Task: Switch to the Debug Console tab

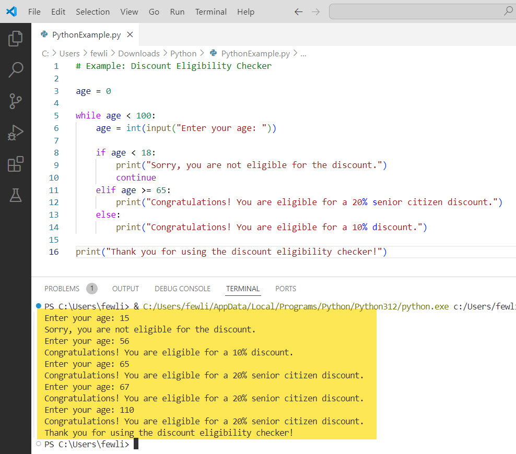Action: click(182, 288)
